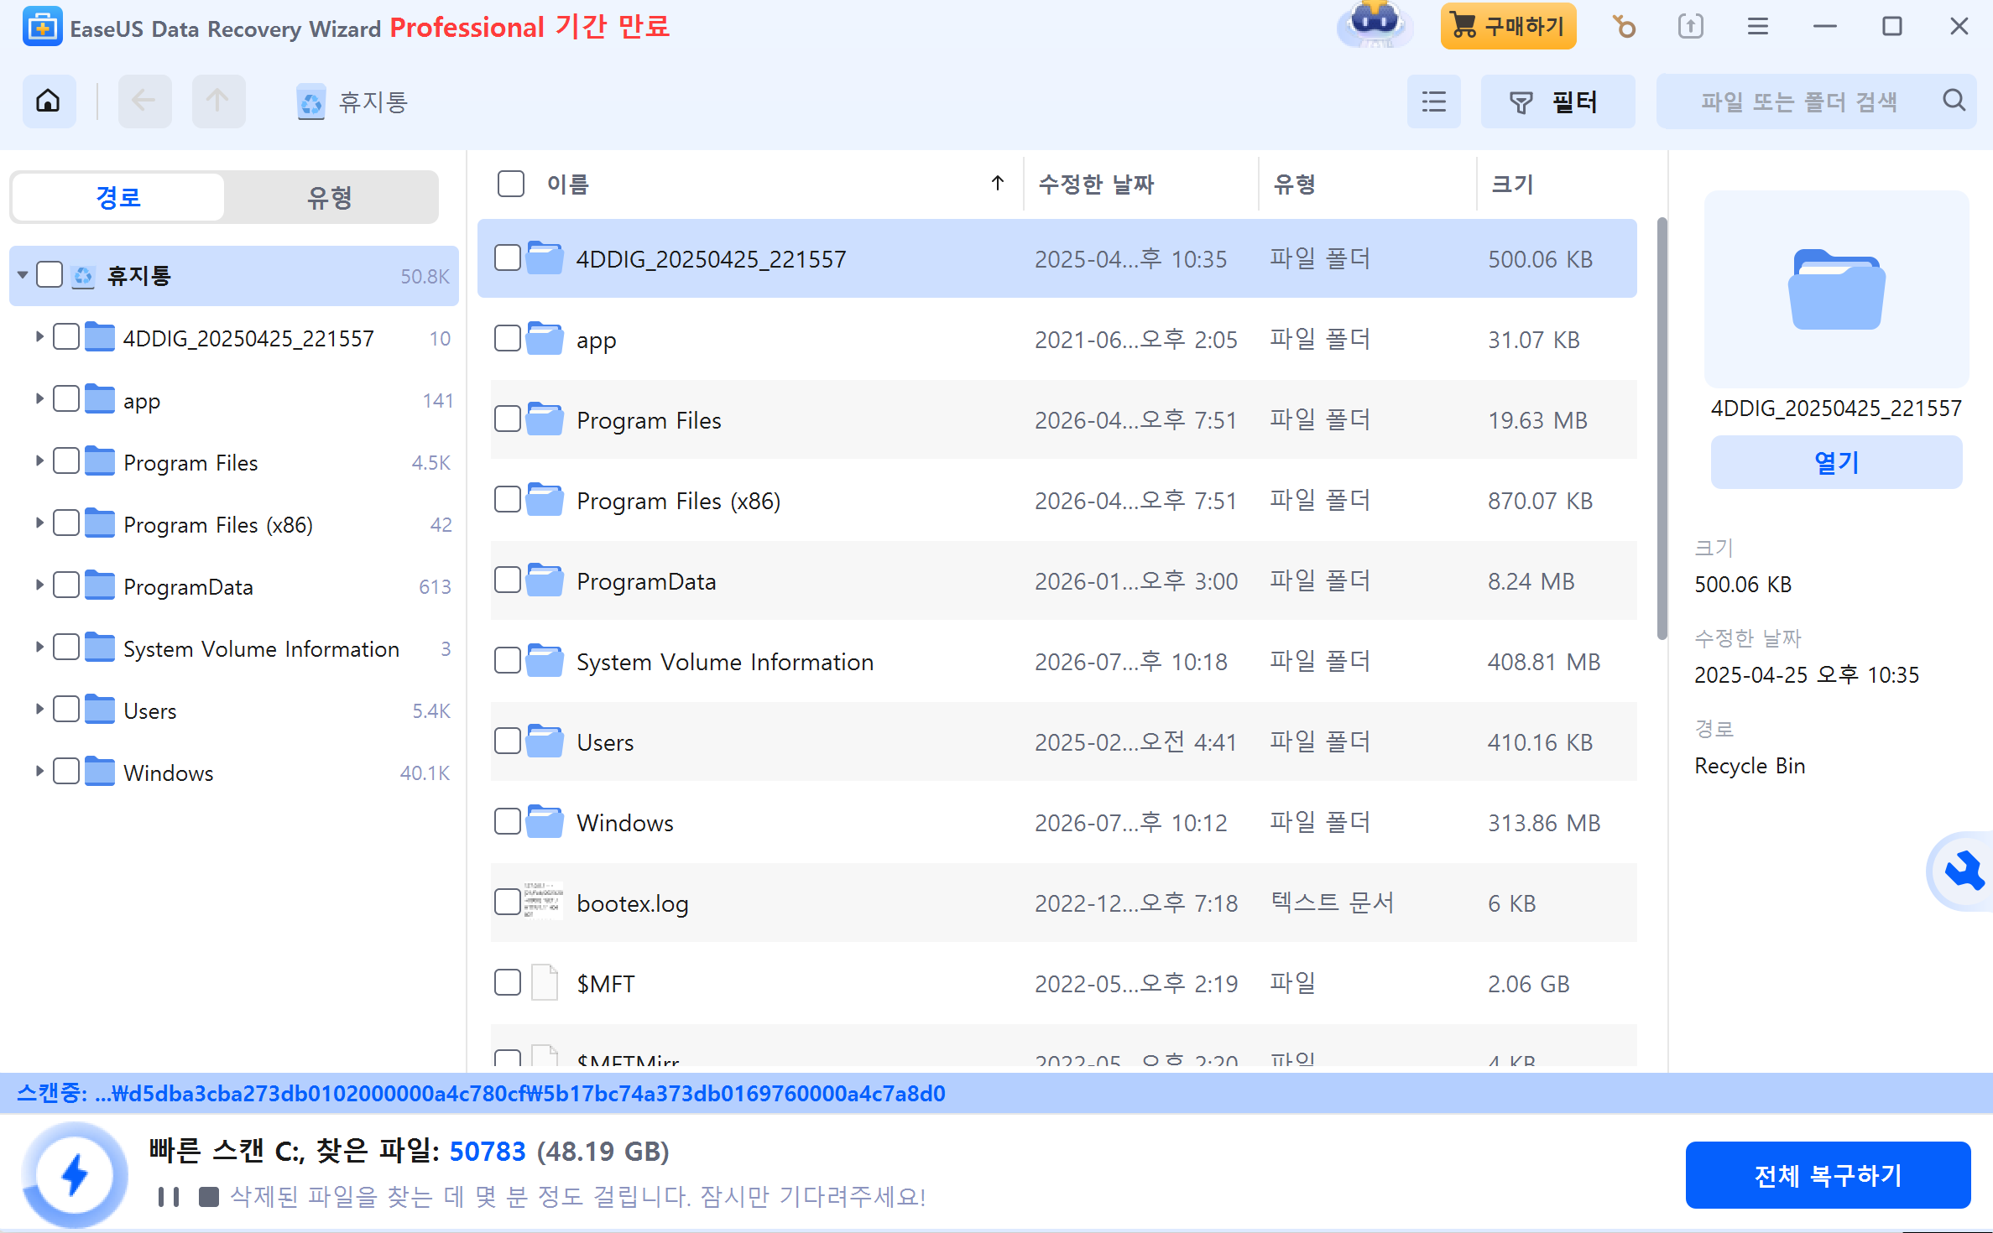Go to the home screen icon
The height and width of the screenshot is (1233, 1993).
pyautogui.click(x=49, y=101)
